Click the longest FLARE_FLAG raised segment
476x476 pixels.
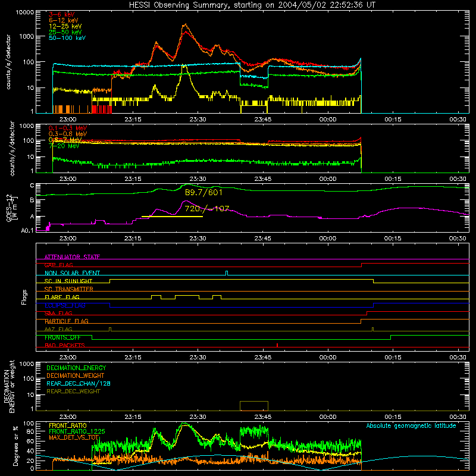coord(187,295)
